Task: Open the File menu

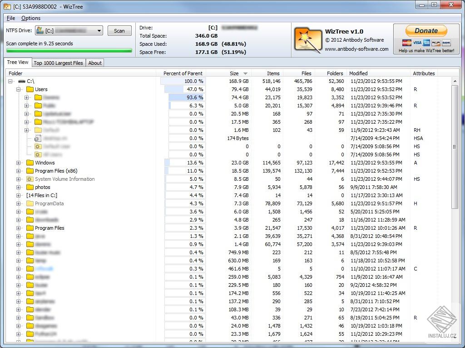Action: 11,18
